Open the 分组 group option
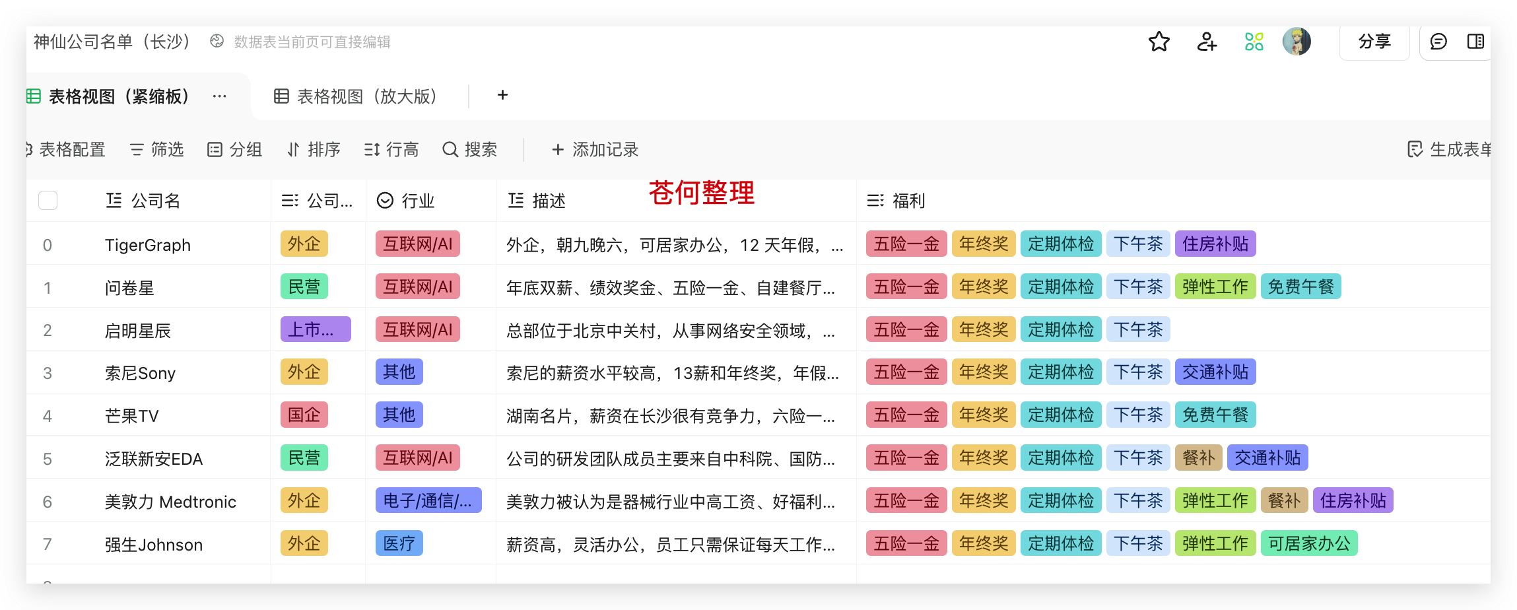This screenshot has height=610, width=1517. tap(235, 150)
